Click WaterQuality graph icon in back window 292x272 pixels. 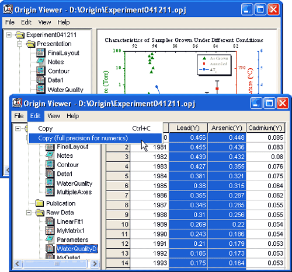click(41, 89)
